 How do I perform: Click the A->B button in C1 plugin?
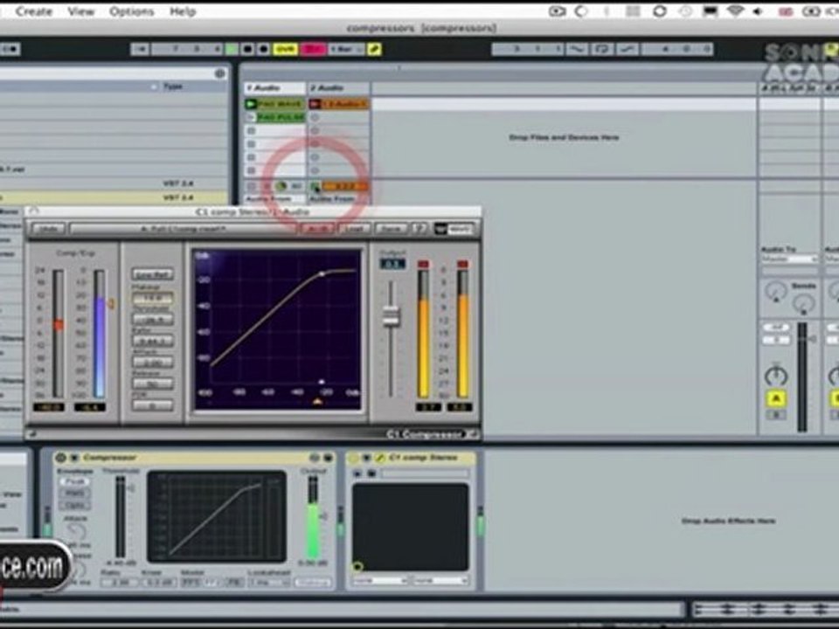(x=317, y=229)
